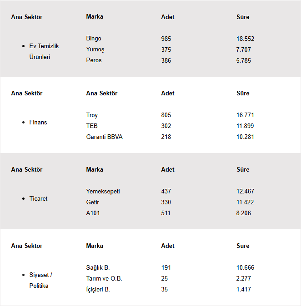
Task: Click the 12.467 duration for Yemeksepeti
Action: [x=245, y=191]
